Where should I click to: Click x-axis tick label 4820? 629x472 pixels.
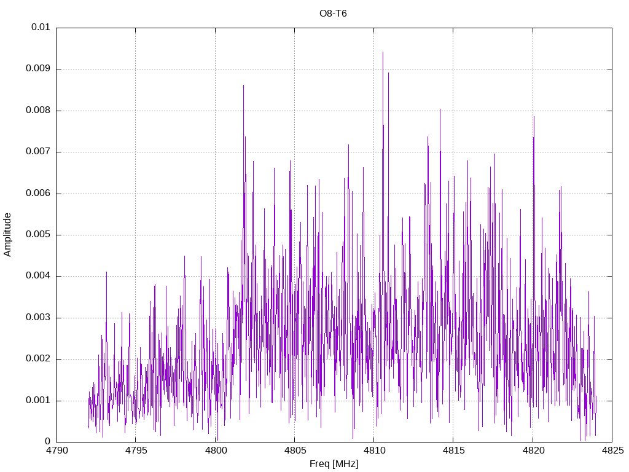pyautogui.click(x=533, y=450)
